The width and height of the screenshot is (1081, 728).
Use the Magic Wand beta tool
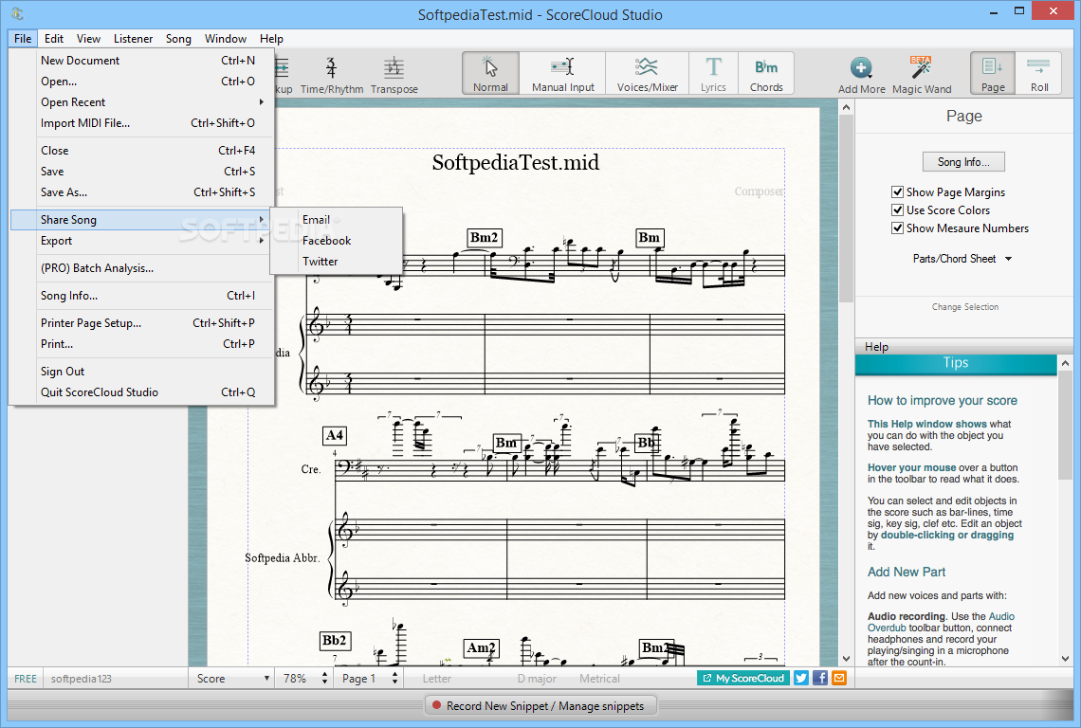(921, 75)
